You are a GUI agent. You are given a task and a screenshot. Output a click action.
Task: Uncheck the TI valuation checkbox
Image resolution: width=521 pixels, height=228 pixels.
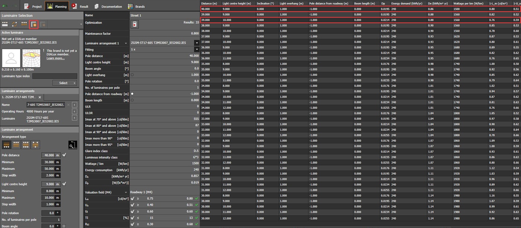[132, 218]
